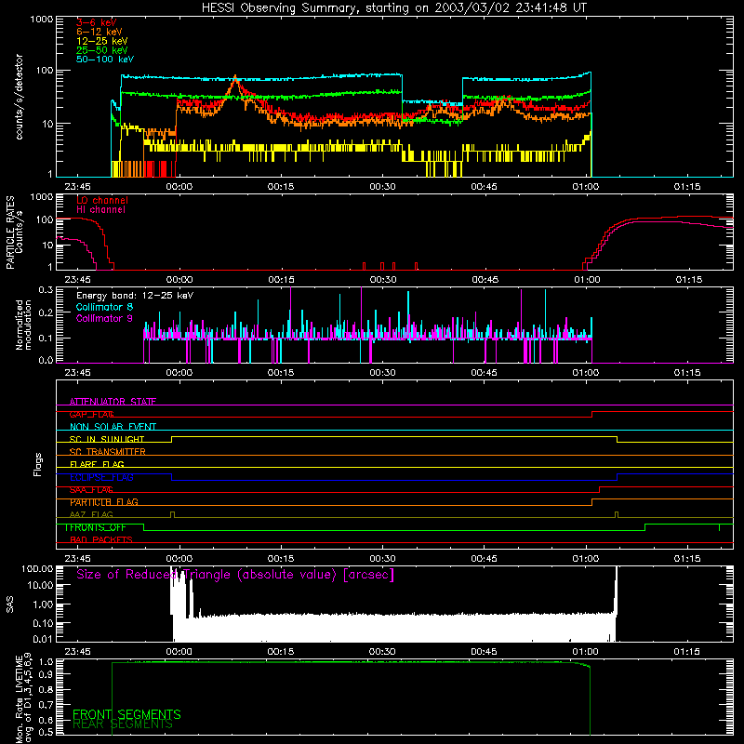Click the 01:15 tick label under the Flags panel
Screen dimensions: 744x744
pos(687,559)
